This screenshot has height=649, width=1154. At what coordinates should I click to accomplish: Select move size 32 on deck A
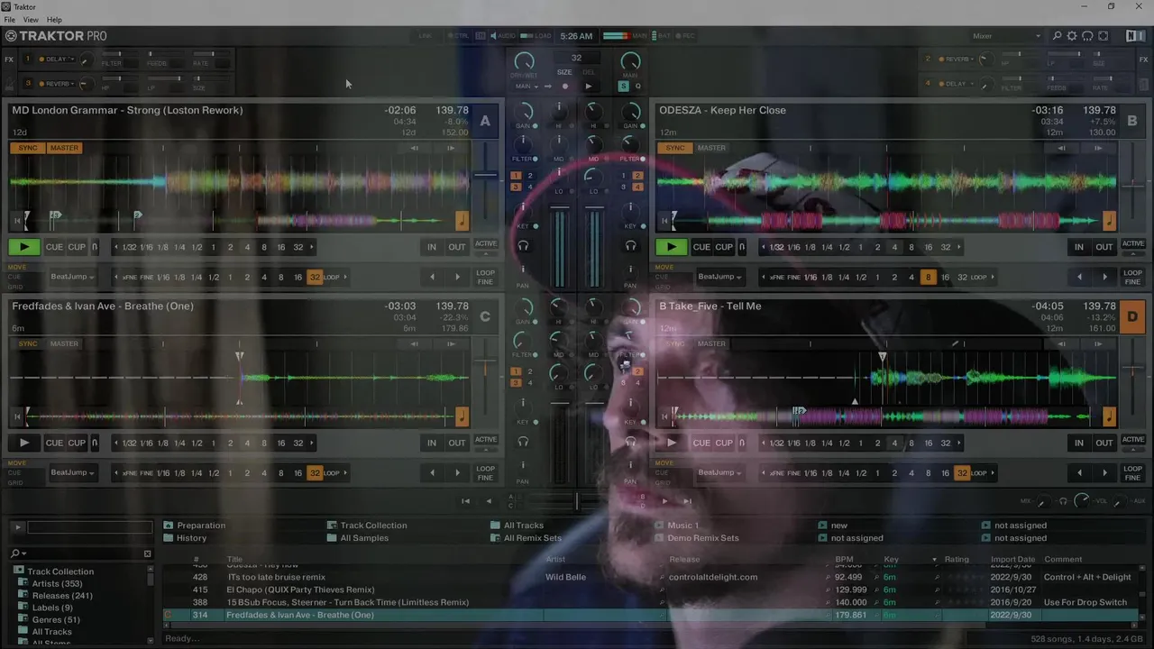(x=315, y=277)
